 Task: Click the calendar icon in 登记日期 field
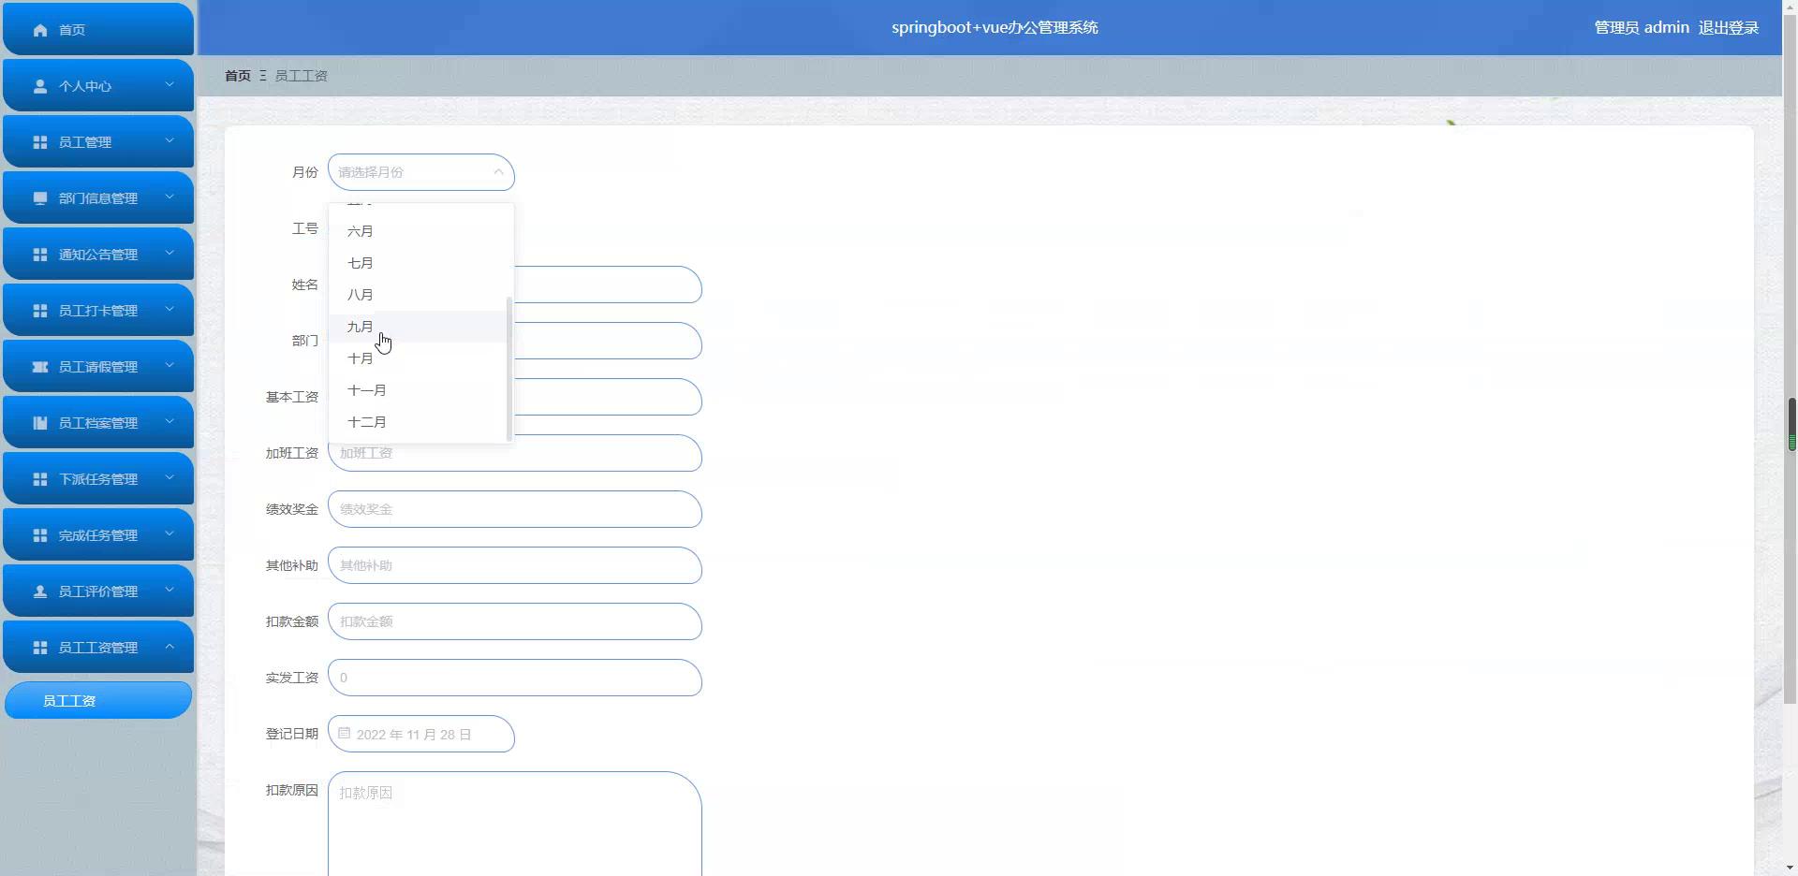345,734
